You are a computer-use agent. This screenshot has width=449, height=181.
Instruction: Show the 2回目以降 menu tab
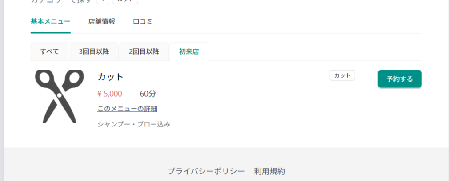click(x=144, y=51)
